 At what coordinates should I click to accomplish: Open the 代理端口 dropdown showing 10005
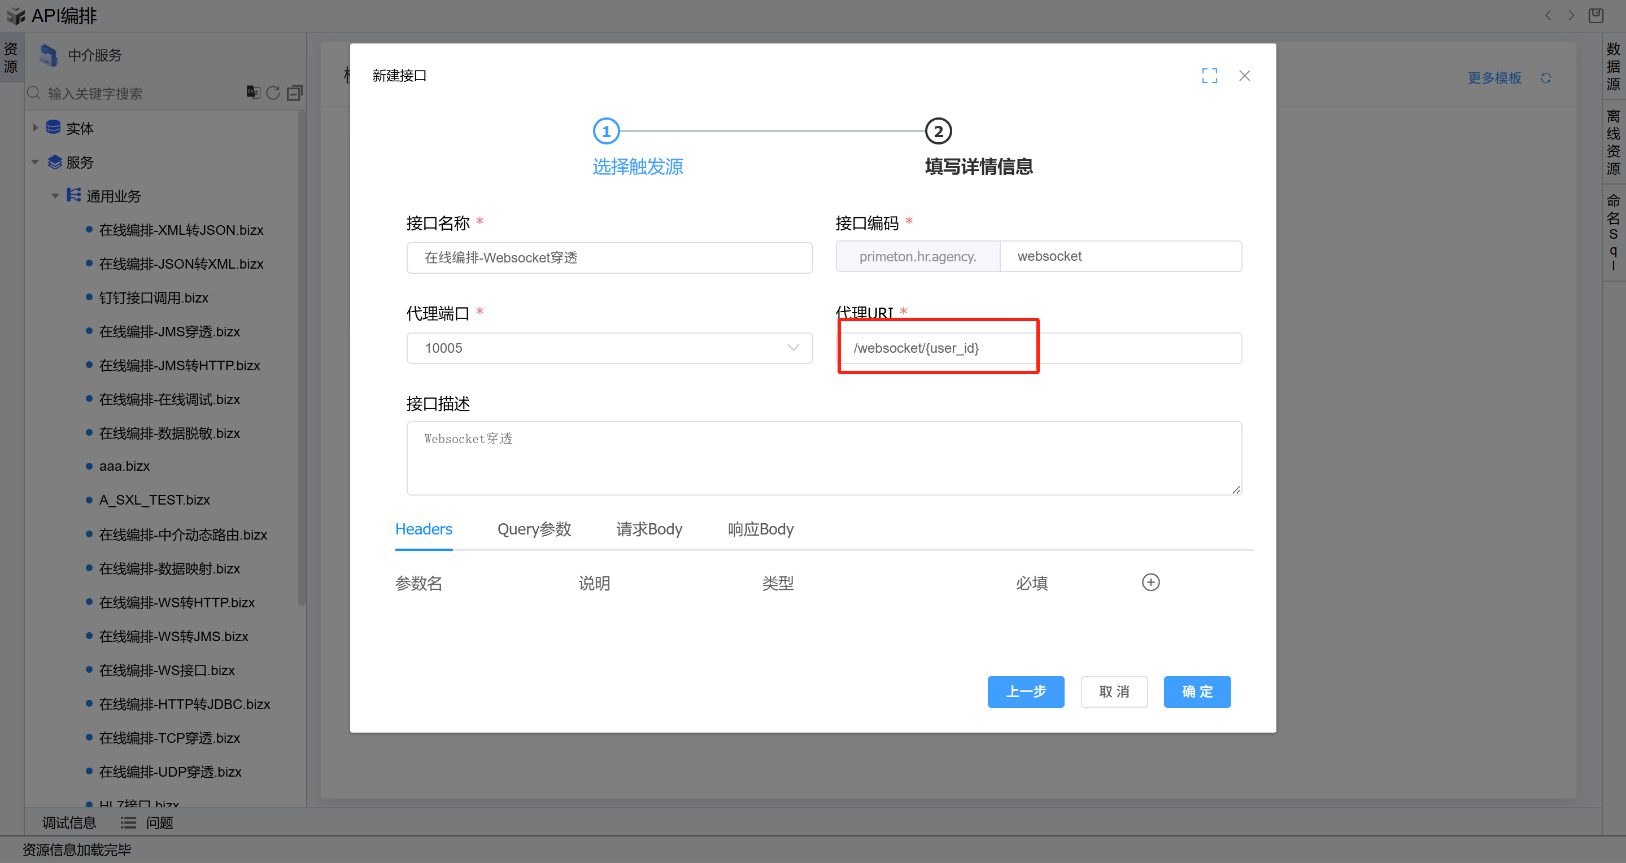click(609, 348)
